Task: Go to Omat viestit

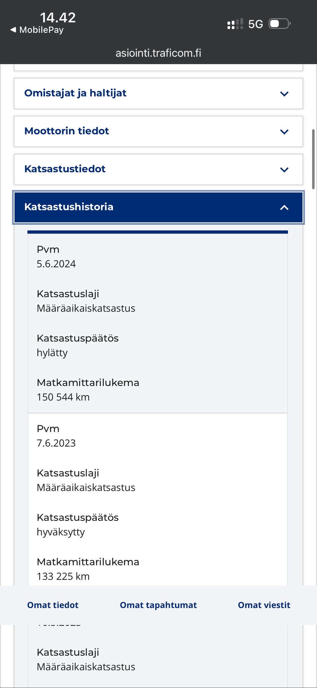Action: point(264,605)
